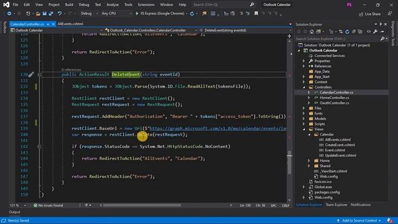Image resolution: width=398 pixels, height=224 pixels.
Task: Collapse the DeleteEvent method outline
Action: (x=39, y=75)
